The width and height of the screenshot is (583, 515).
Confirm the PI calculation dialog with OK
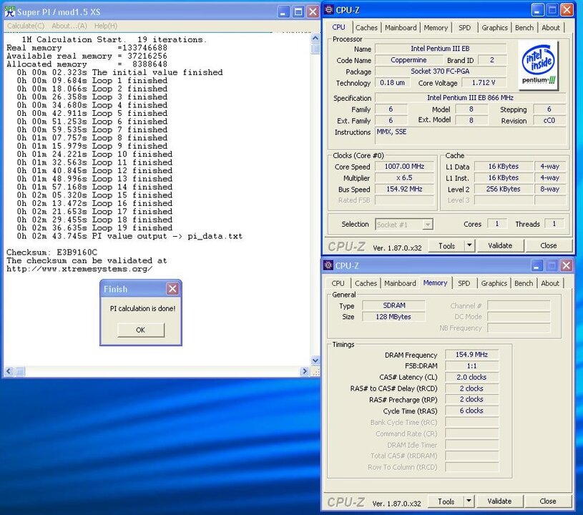tap(140, 330)
